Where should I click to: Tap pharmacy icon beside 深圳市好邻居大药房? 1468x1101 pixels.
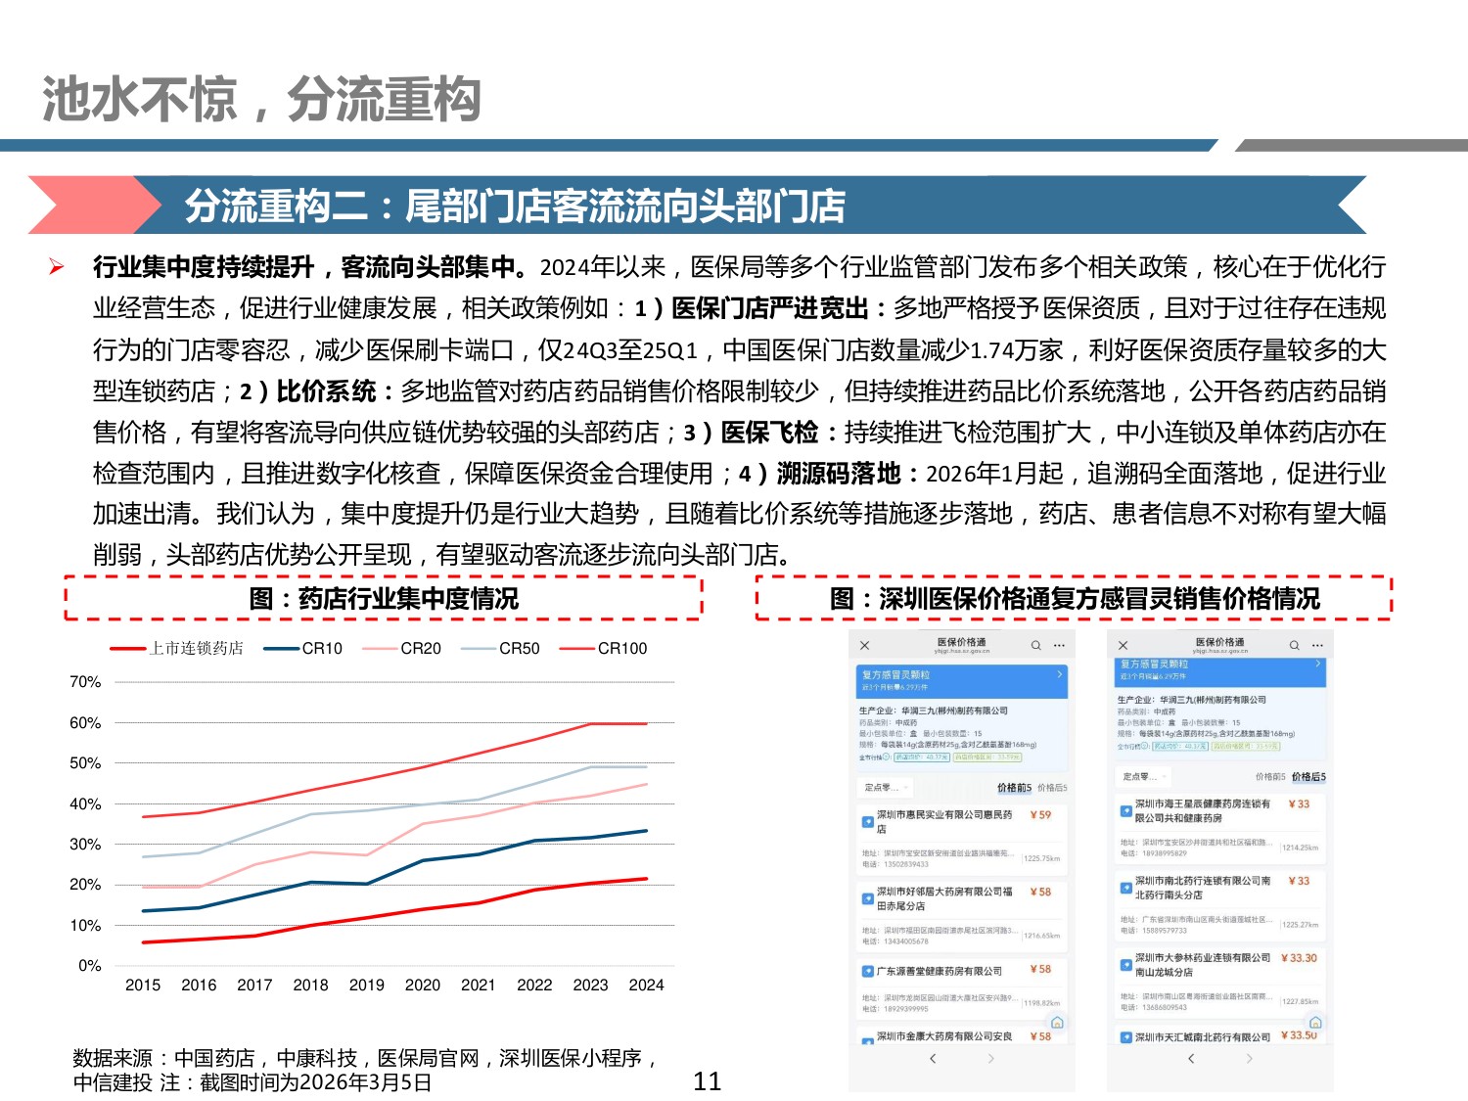pos(867,898)
